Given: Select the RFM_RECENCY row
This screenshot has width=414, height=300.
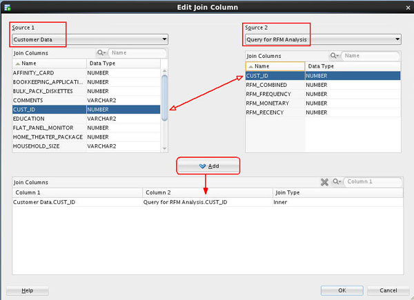Looking at the screenshot, I should click(x=323, y=112).
